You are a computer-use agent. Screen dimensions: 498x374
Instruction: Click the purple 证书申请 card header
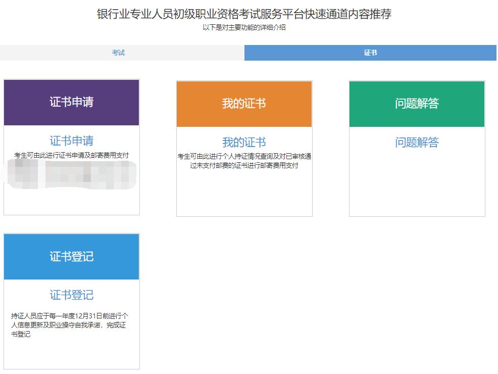(x=71, y=103)
